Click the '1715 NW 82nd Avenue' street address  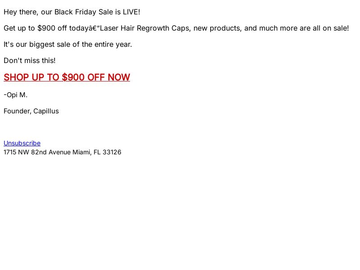(x=37, y=152)
